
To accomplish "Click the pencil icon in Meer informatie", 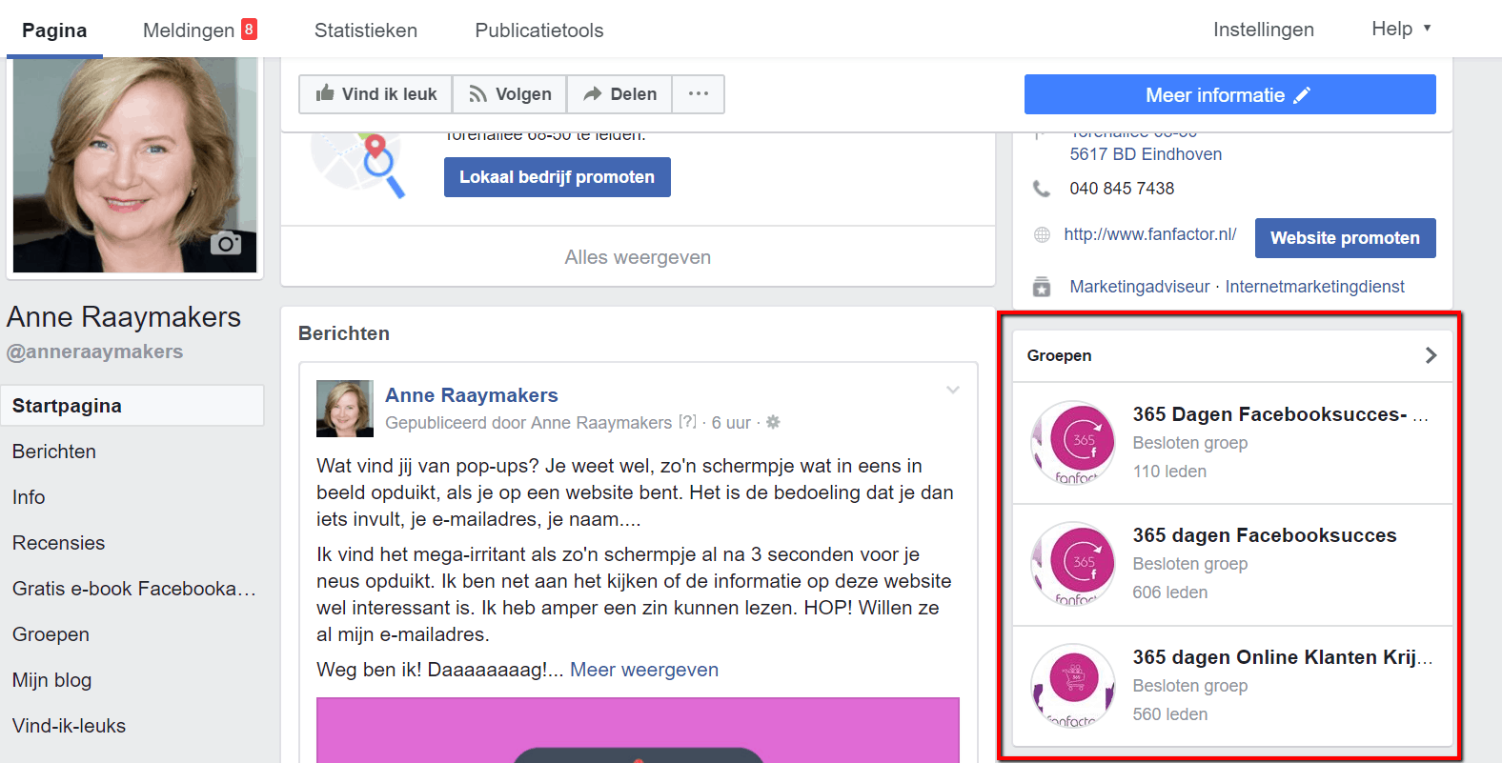I will pos(1302,94).
